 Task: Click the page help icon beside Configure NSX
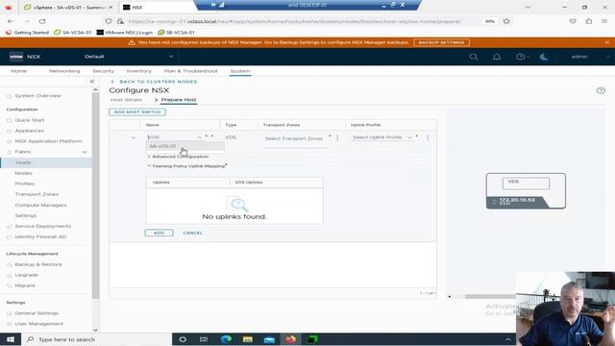(601, 90)
